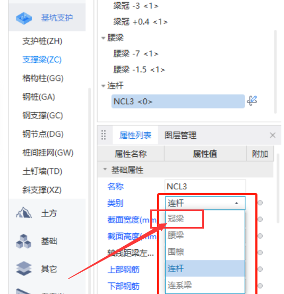Click the 上部钢筋 property label

(124, 270)
